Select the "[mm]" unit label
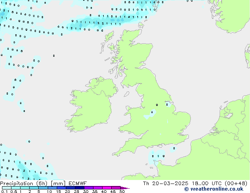The width and height of the screenshot is (250, 193). [58, 184]
